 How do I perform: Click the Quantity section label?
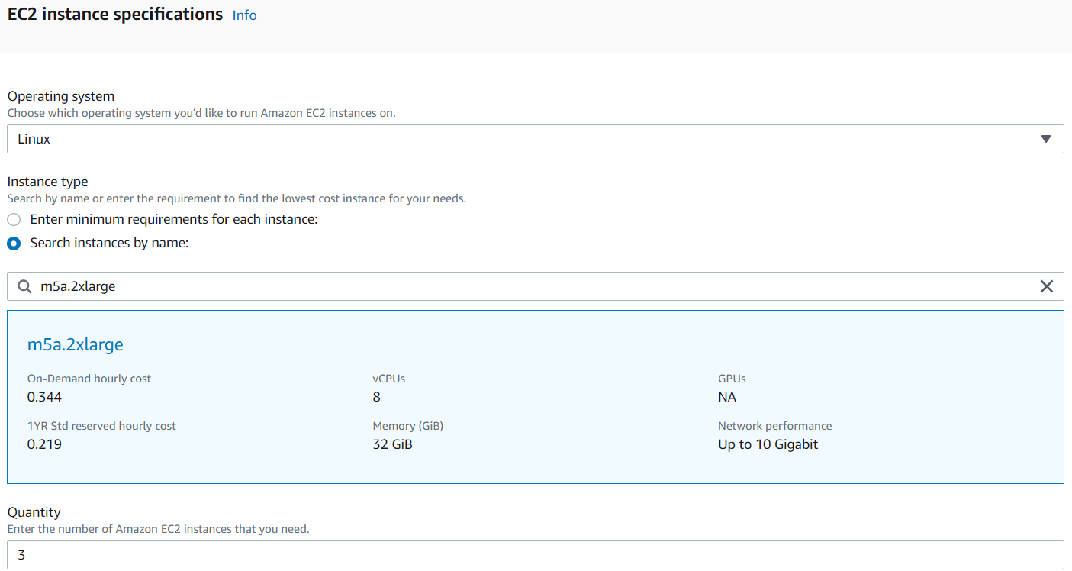tap(34, 511)
